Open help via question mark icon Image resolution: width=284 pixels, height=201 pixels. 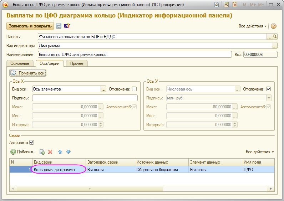(x=274, y=26)
